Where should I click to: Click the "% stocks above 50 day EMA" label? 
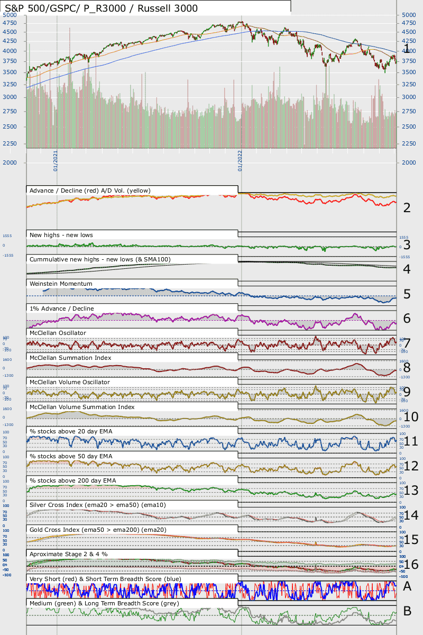click(71, 456)
